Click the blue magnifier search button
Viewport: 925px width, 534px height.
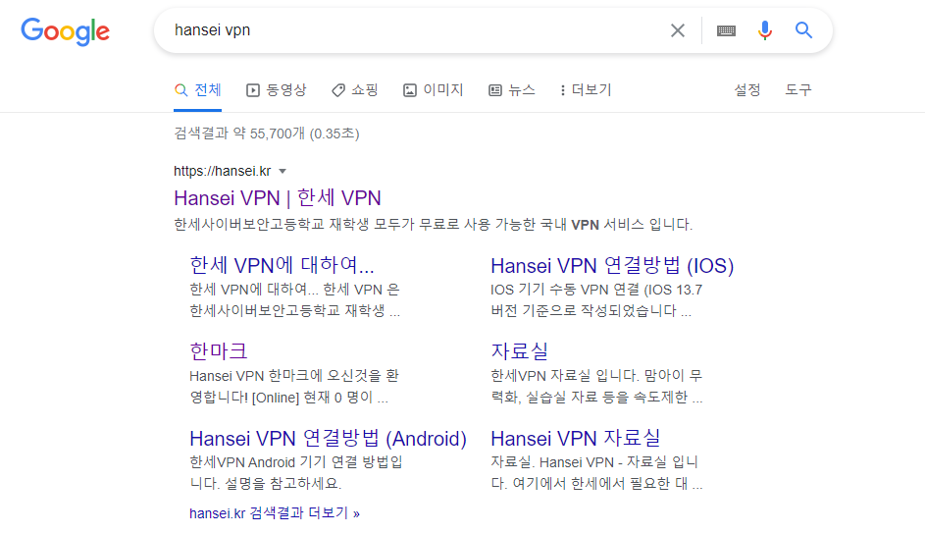point(804,30)
